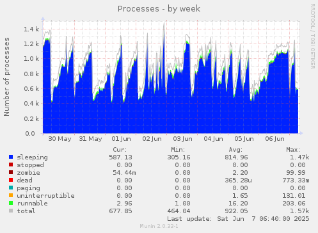Viewport: 318px width, 233px height.
Task: Click the 'Number of processes' axis label
Action: point(6,77)
